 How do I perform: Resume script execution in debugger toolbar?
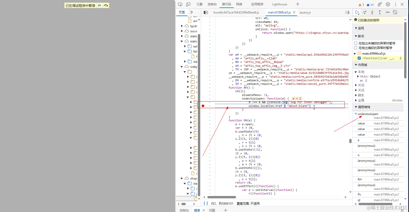click(357, 12)
